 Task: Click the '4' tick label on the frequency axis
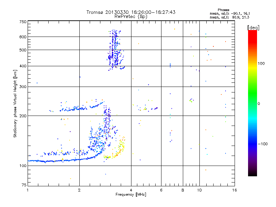[131, 190]
